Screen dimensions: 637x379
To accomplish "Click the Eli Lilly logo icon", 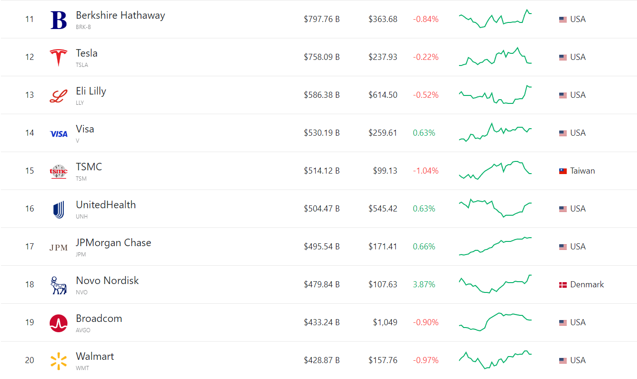I will pos(59,95).
